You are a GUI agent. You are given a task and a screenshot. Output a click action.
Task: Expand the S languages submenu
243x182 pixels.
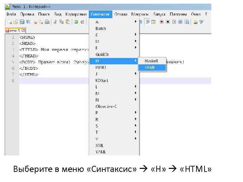coord(114,126)
